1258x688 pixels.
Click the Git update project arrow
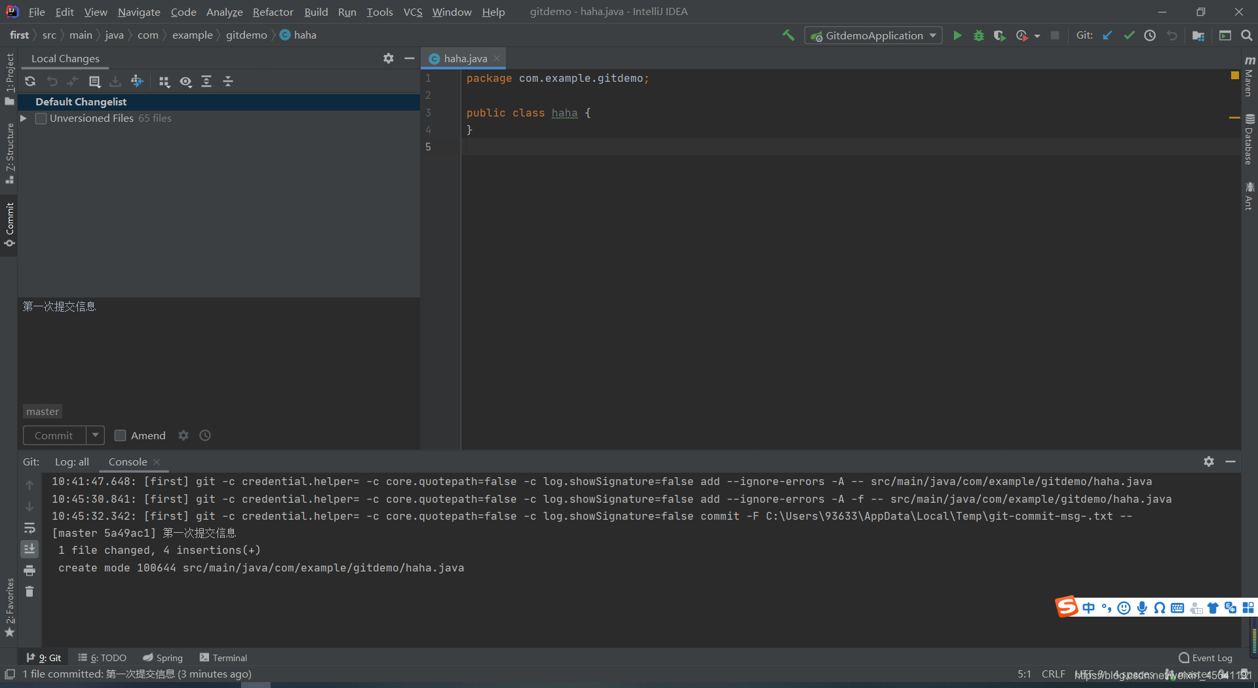click(1107, 35)
